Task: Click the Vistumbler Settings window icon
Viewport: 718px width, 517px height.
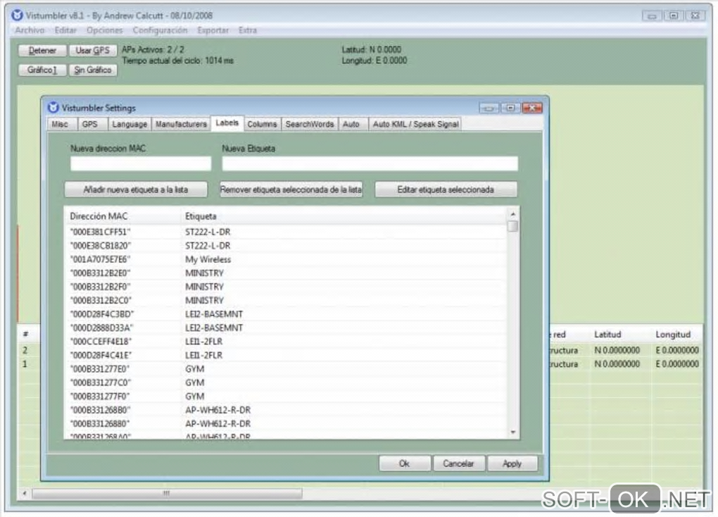Action: point(53,108)
